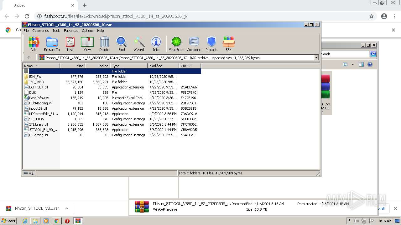Reload the Chrome page
This screenshot has width=401, height=225.
[x=27, y=16]
